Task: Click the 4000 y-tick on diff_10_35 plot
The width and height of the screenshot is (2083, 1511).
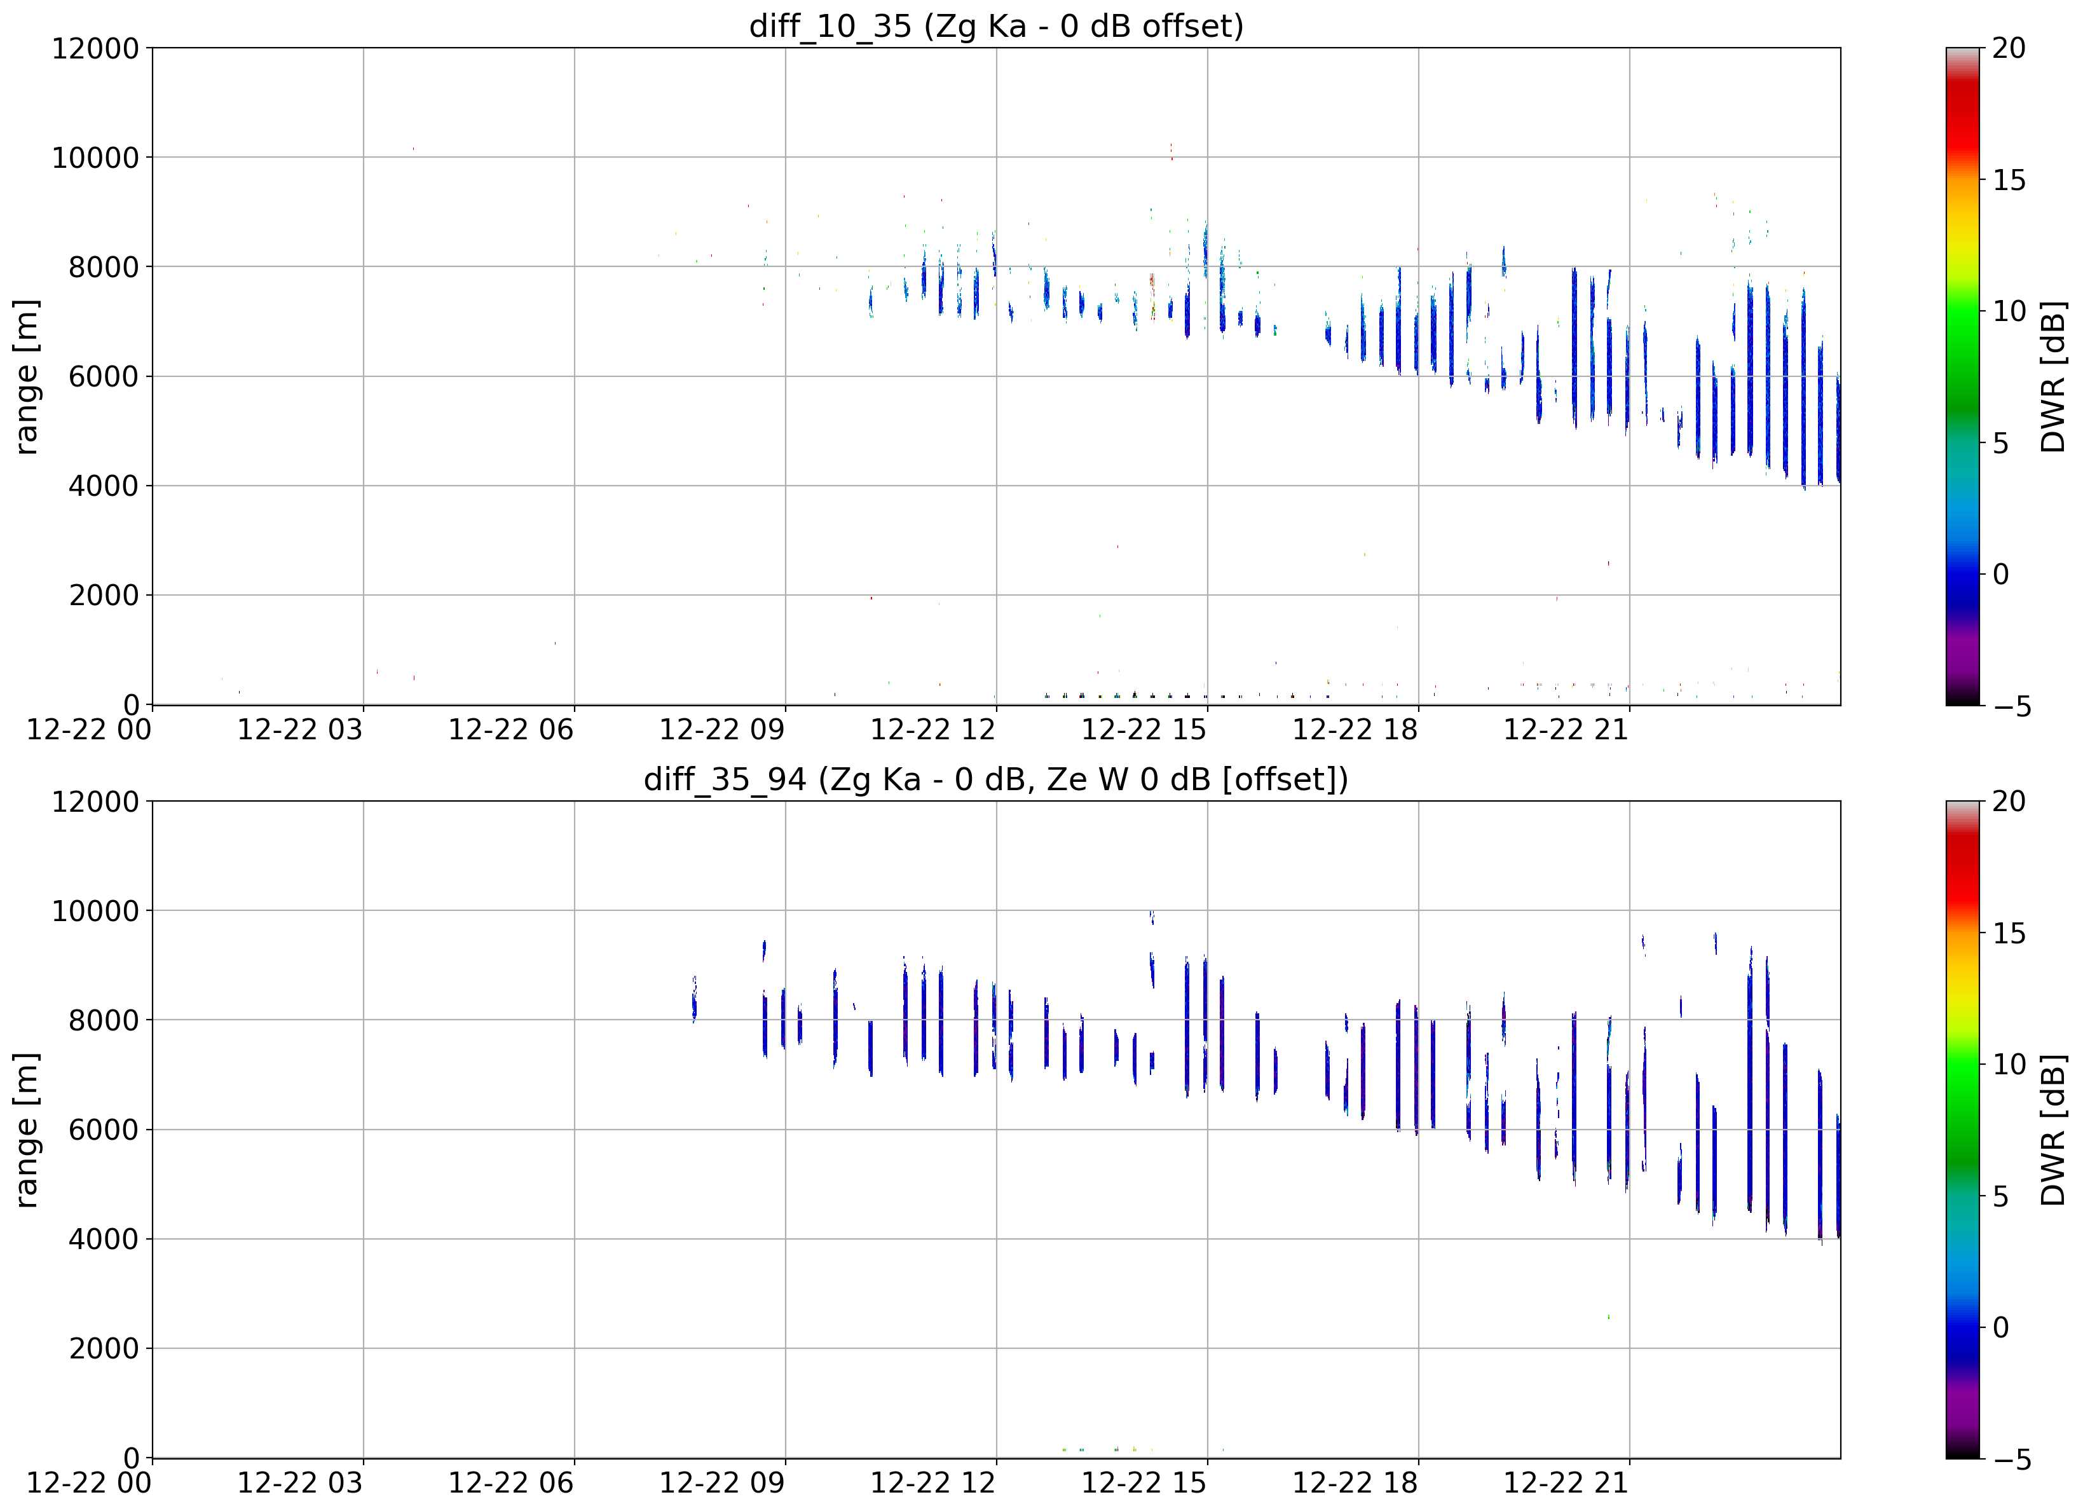Action: coord(104,486)
